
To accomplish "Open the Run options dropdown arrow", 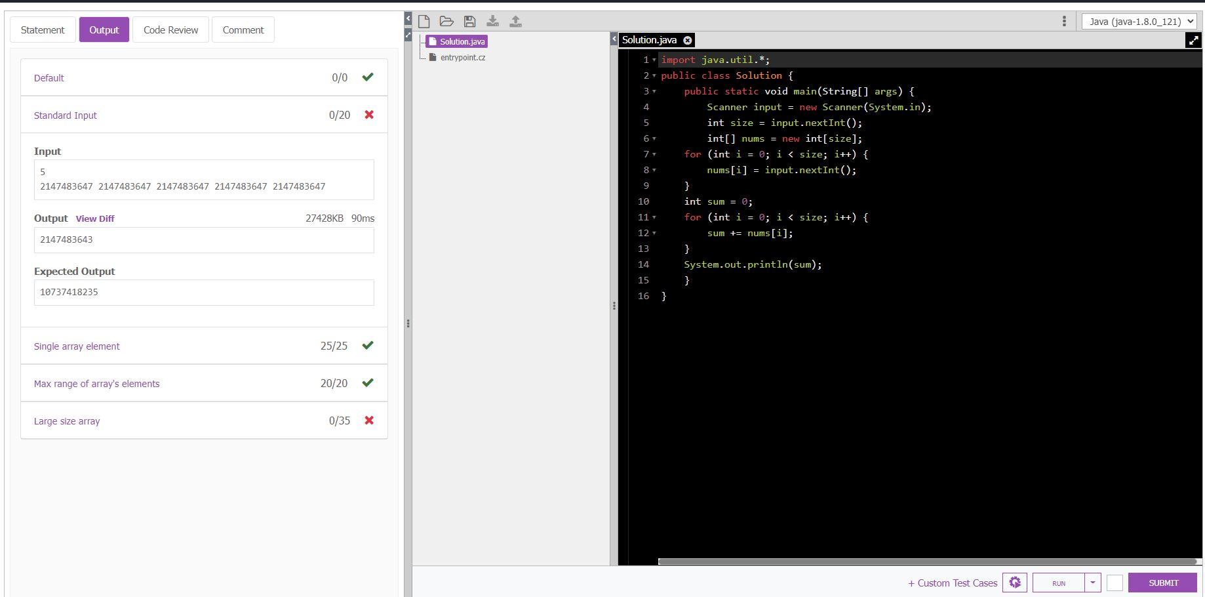I will (1092, 583).
